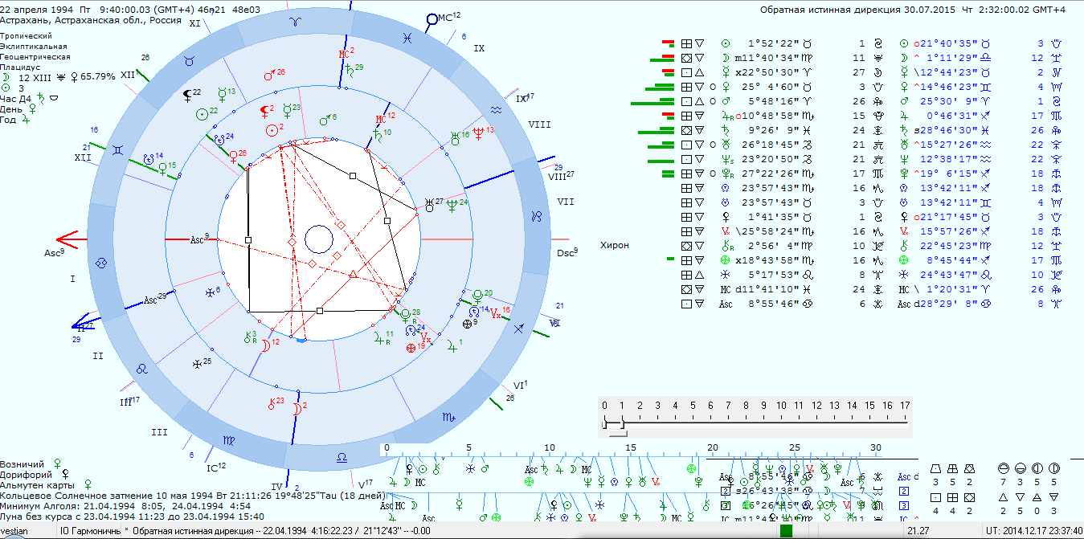
Task: Click the 'vestian' status bar entry
Action: pos(14,531)
